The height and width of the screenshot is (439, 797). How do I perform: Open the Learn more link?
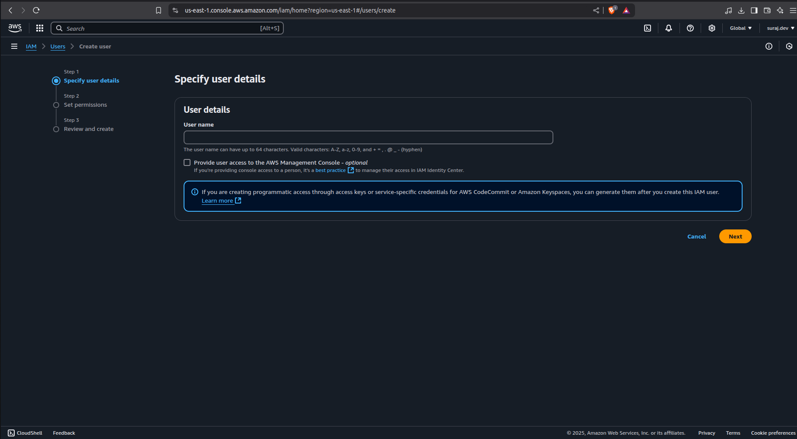pos(221,200)
